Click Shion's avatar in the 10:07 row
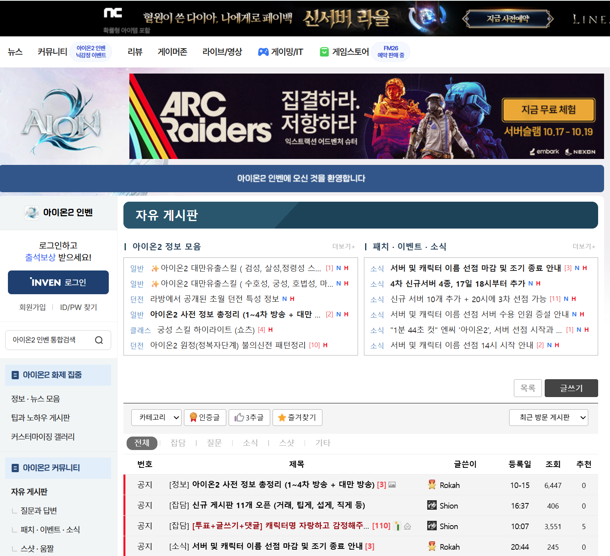 coord(432,526)
